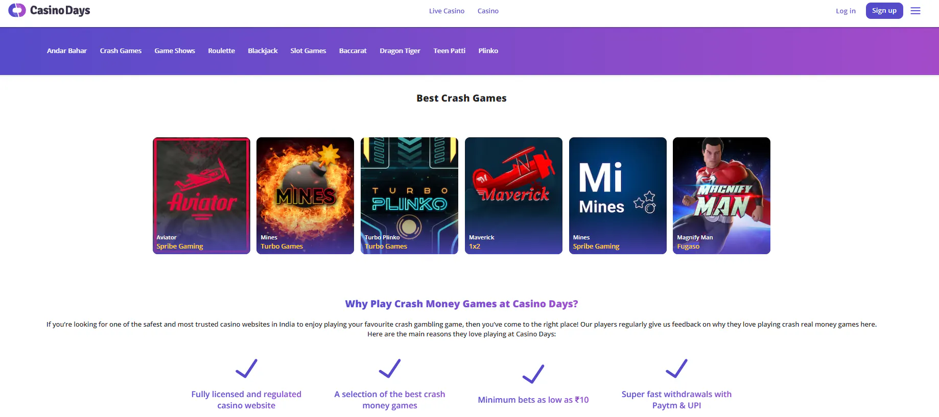Viewport: 939px width, 417px height.
Task: Open the Maverick 1x2 game card
Action: [x=513, y=195]
